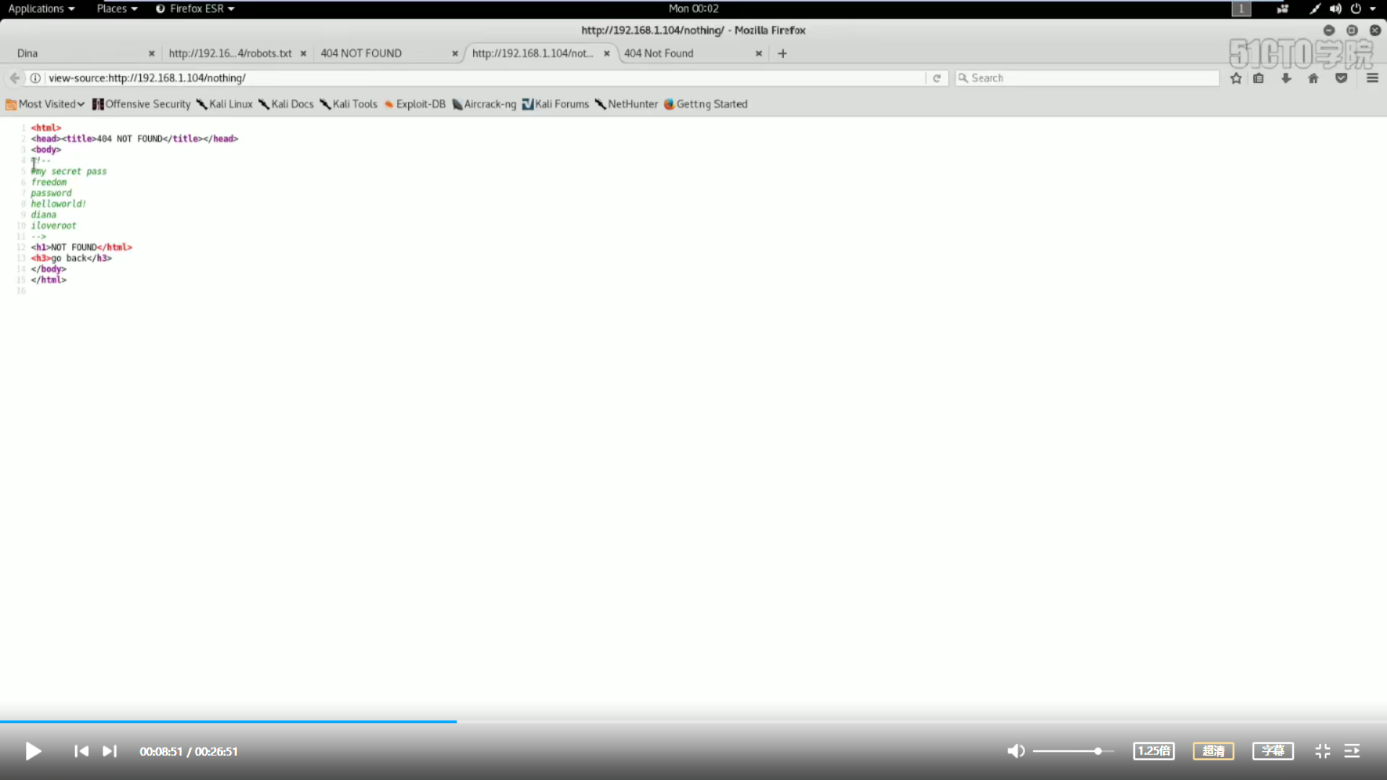This screenshot has height=780, width=1387.
Task: Click the 'diana' line in source
Action: (x=43, y=214)
